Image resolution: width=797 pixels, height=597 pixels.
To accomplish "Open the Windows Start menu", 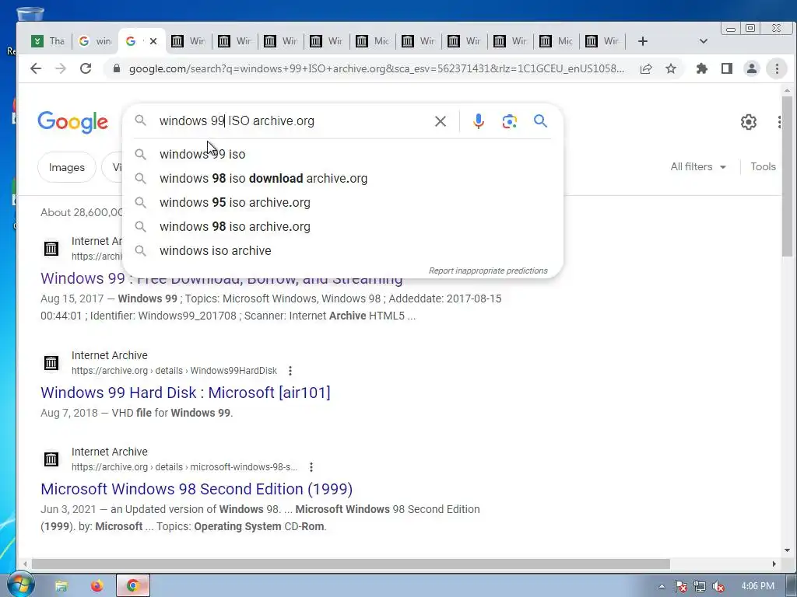I will click(x=20, y=585).
